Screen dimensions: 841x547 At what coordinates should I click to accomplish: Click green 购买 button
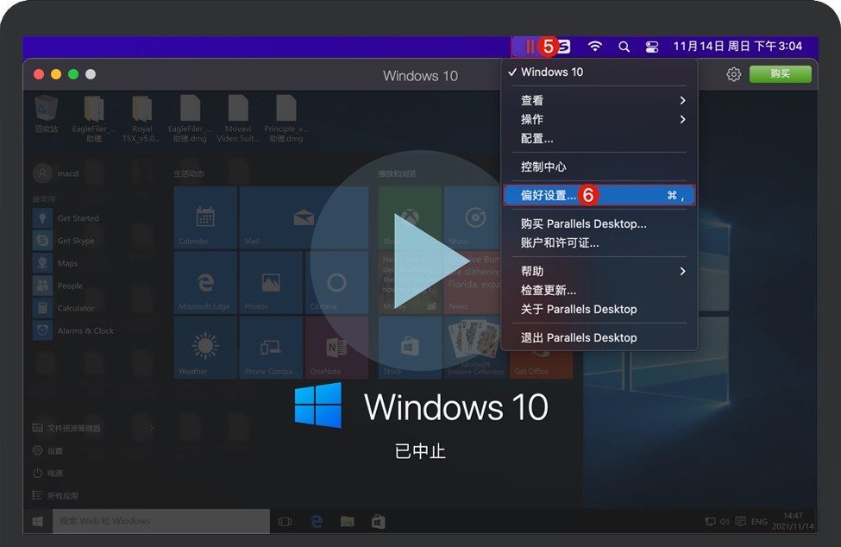click(780, 74)
